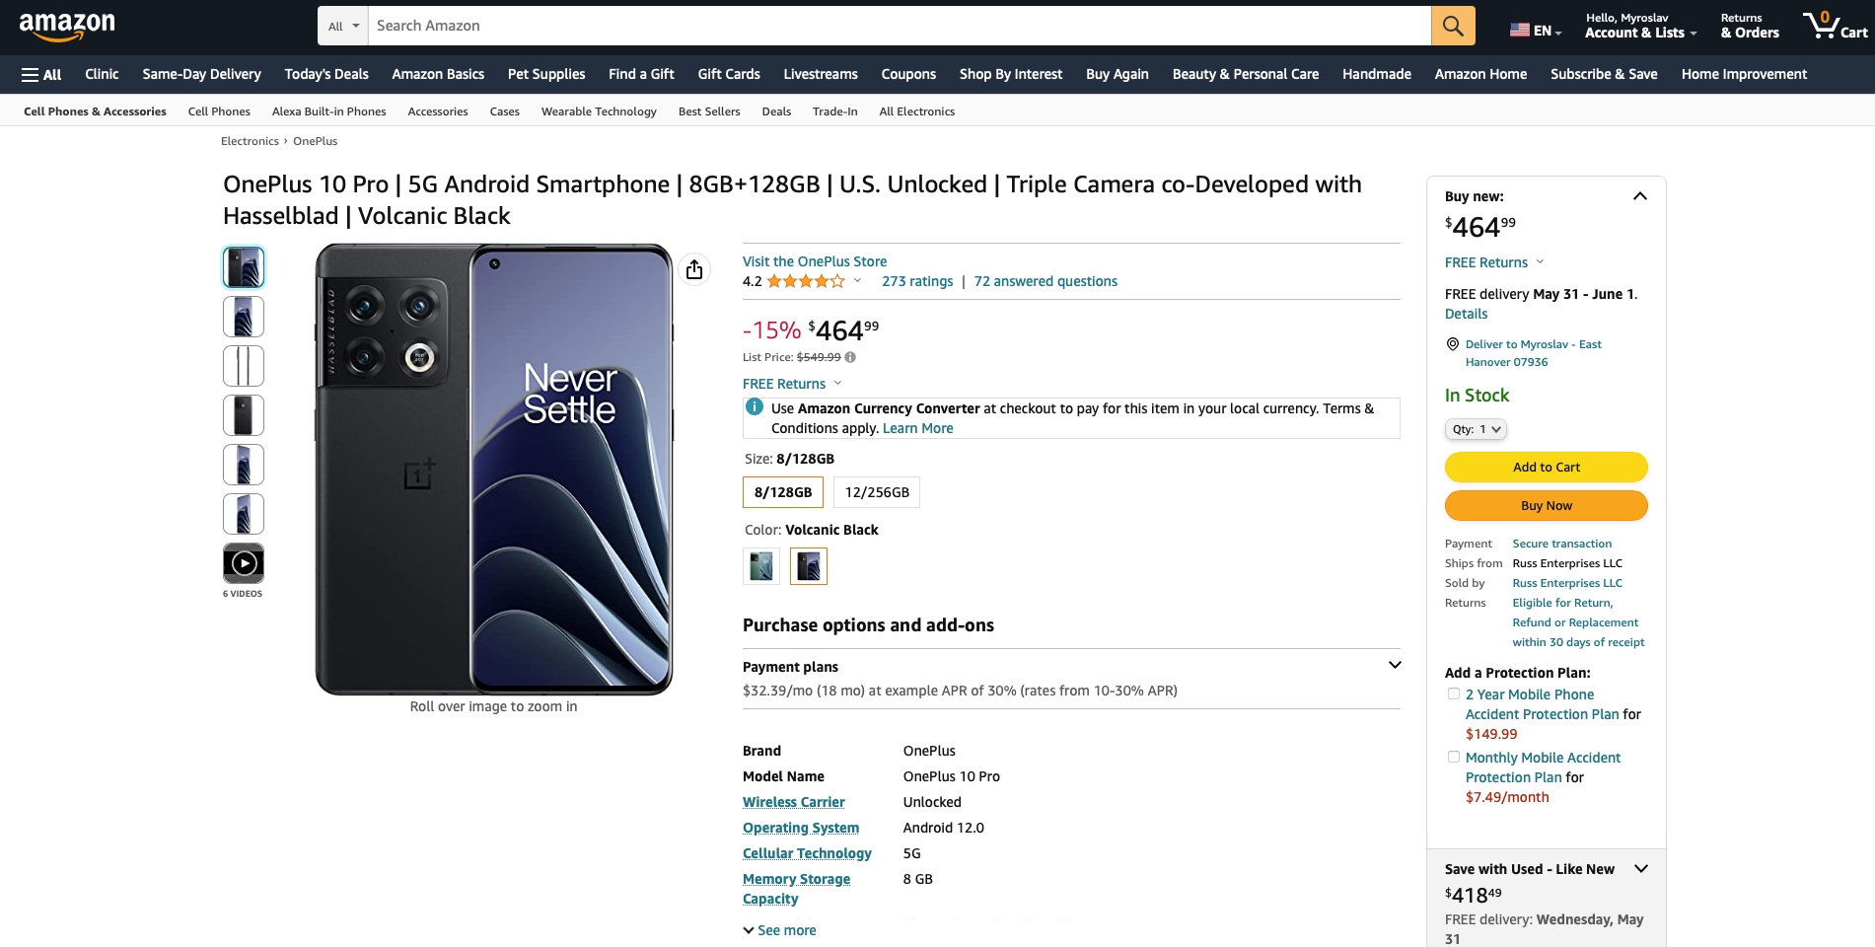The image size is (1875, 947).
Task: Visit the OnePlus Store link
Action: tap(815, 261)
